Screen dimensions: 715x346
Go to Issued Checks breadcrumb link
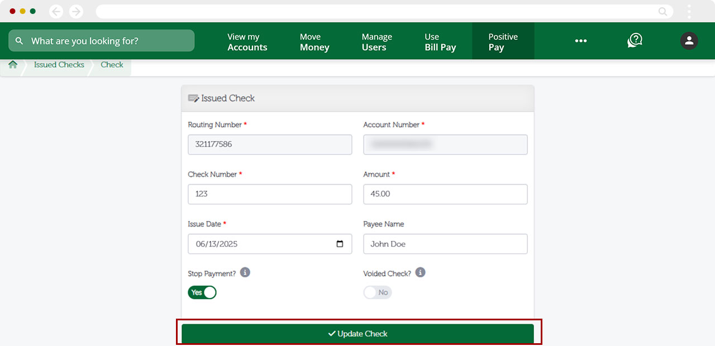(x=59, y=65)
